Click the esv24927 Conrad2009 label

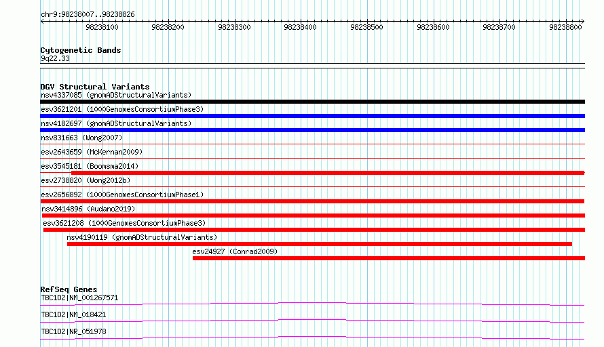235,251
